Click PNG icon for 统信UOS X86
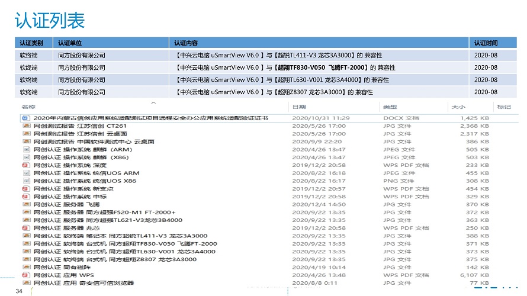The height and width of the screenshot is (296, 527). pos(26,181)
